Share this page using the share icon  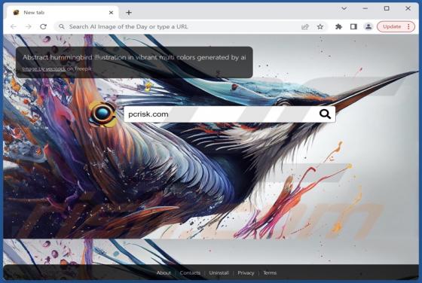(x=305, y=26)
